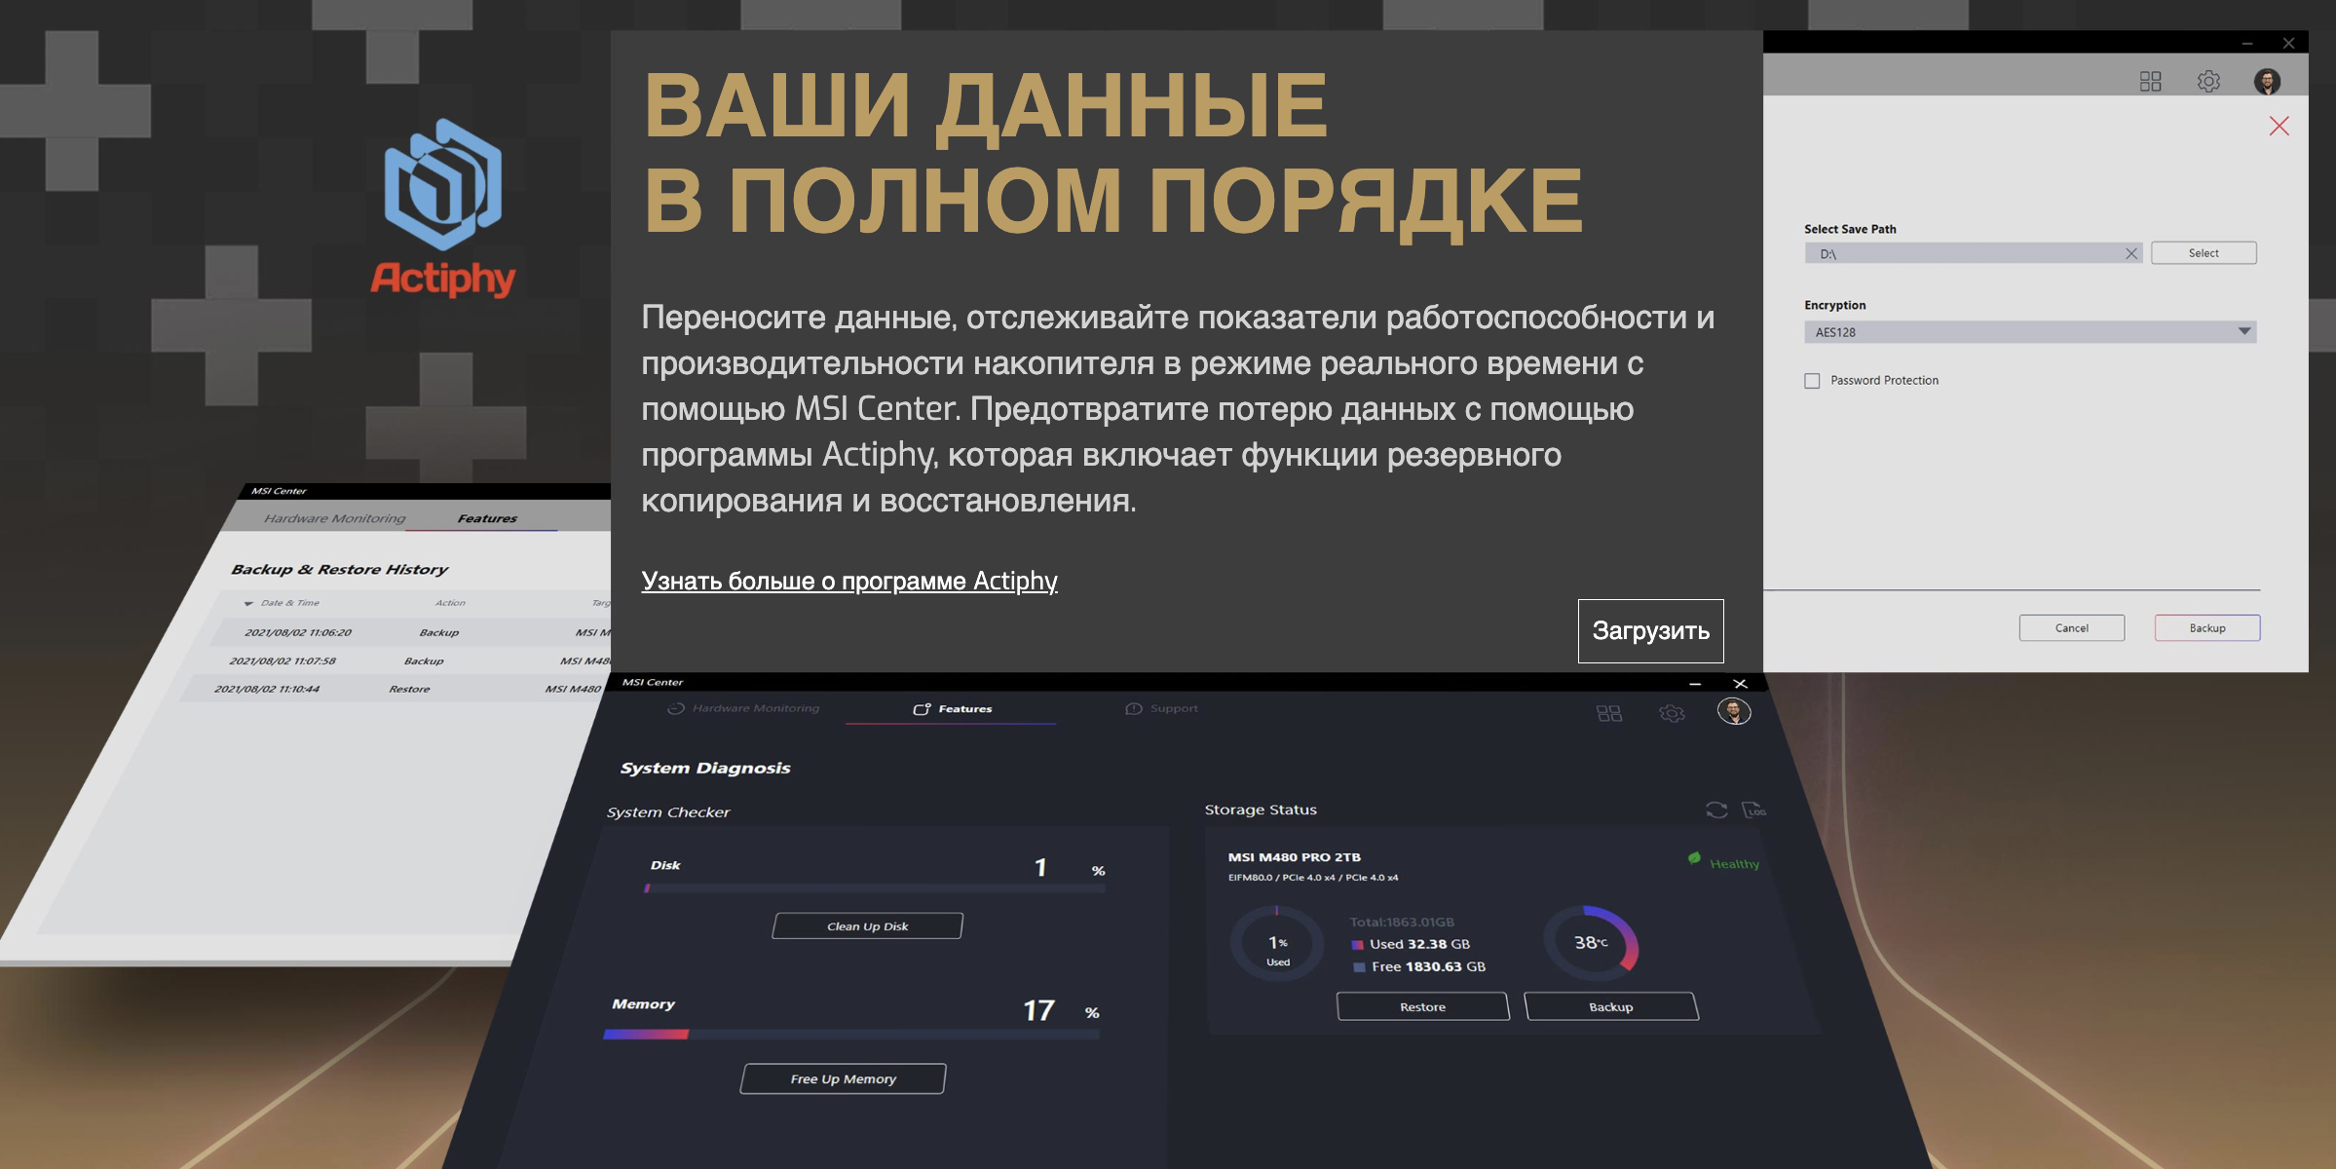Open the user profile avatar in the dark window
This screenshot has height=1169, width=2336.
pos(1734,712)
